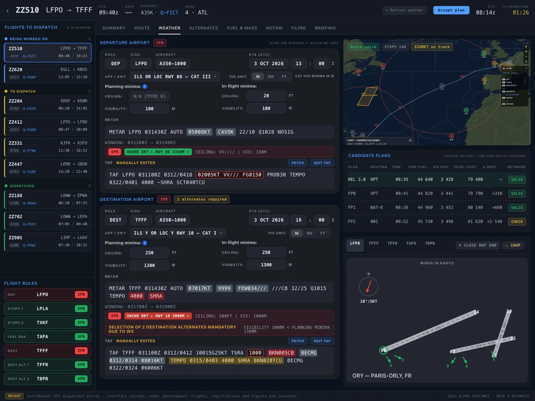Click the wind compass dial
This screenshot has width=535, height=401.
368,286
